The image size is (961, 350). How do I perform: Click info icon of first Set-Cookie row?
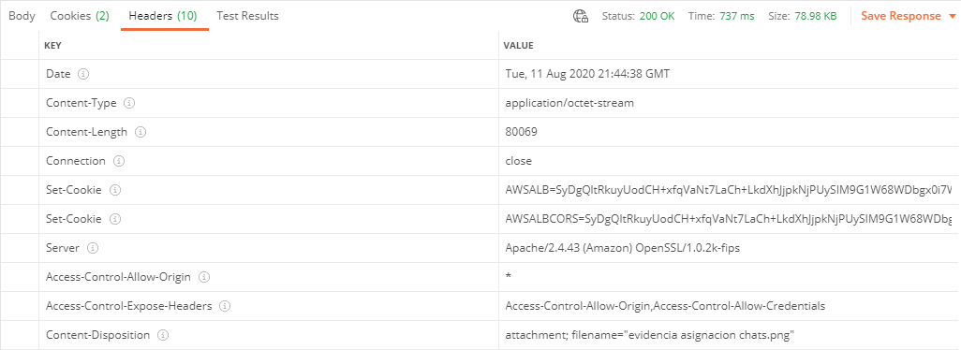(114, 190)
